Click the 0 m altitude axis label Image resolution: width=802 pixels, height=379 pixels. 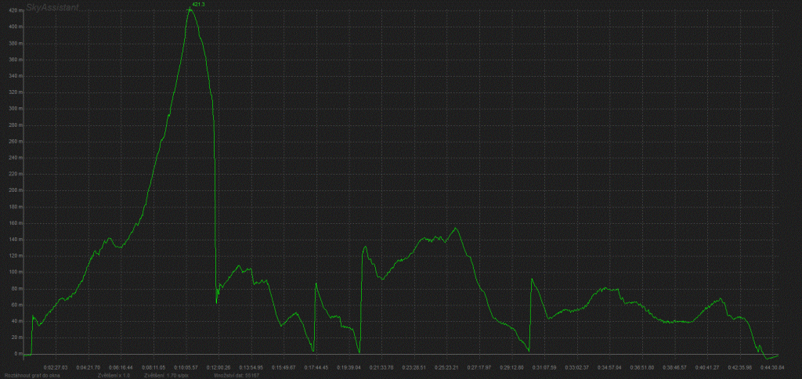click(x=17, y=353)
